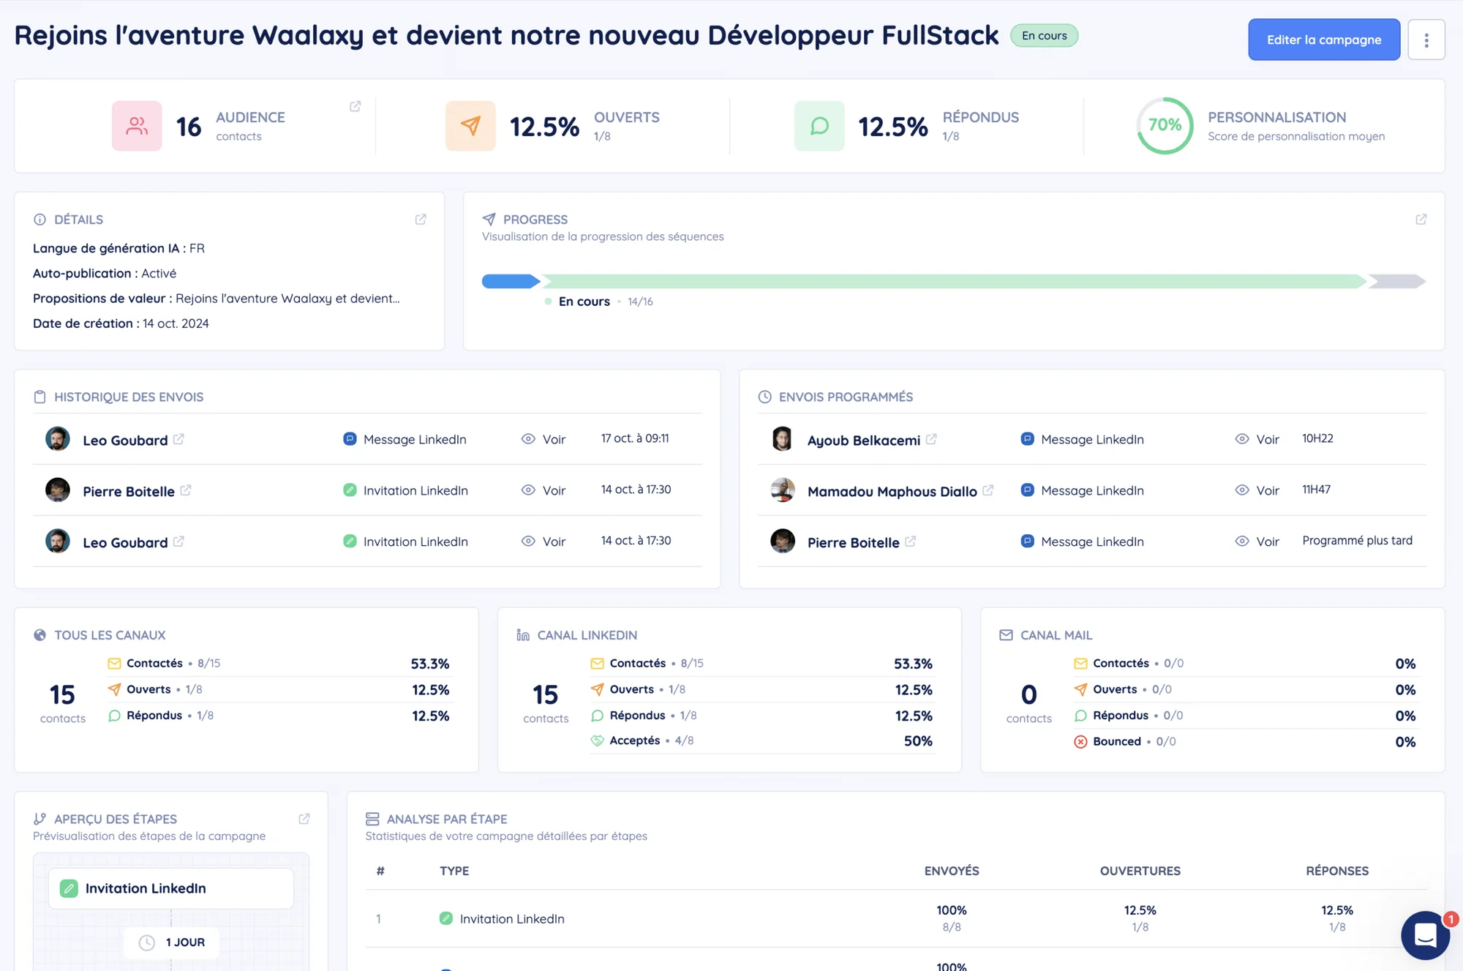Open the three-dot campaign options menu

click(x=1426, y=40)
